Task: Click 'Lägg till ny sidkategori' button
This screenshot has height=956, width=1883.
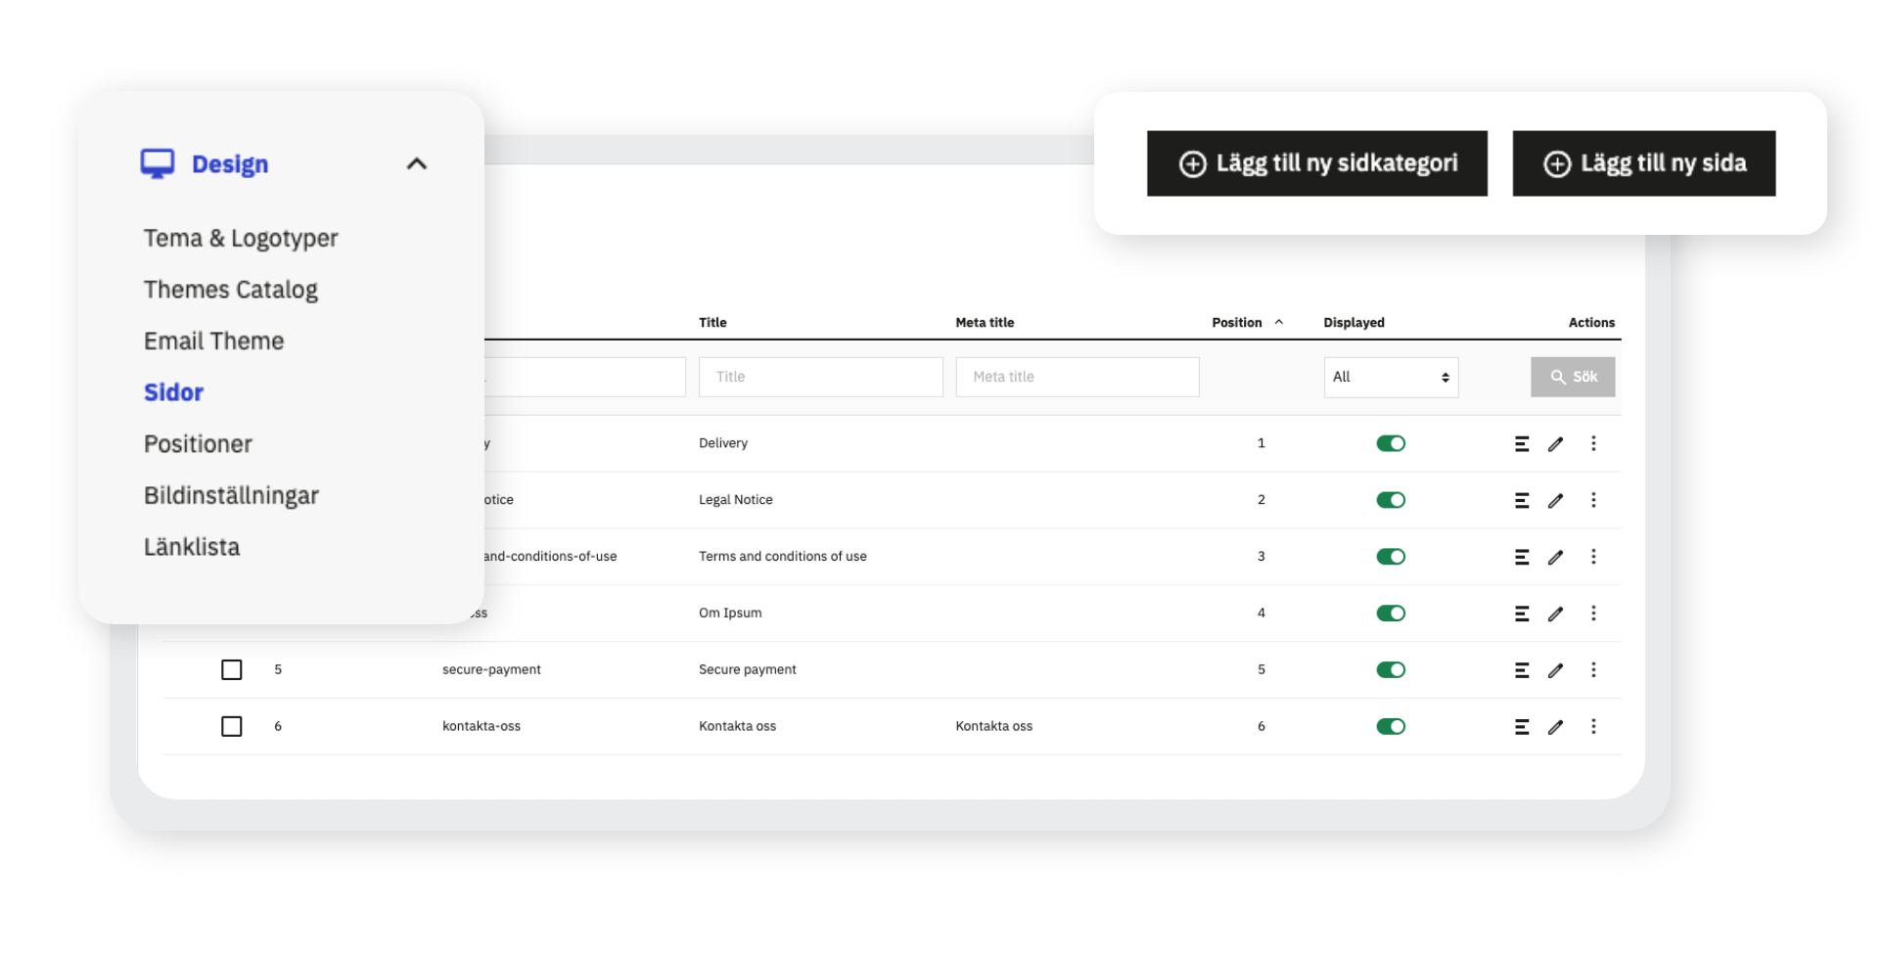Action: (1316, 163)
